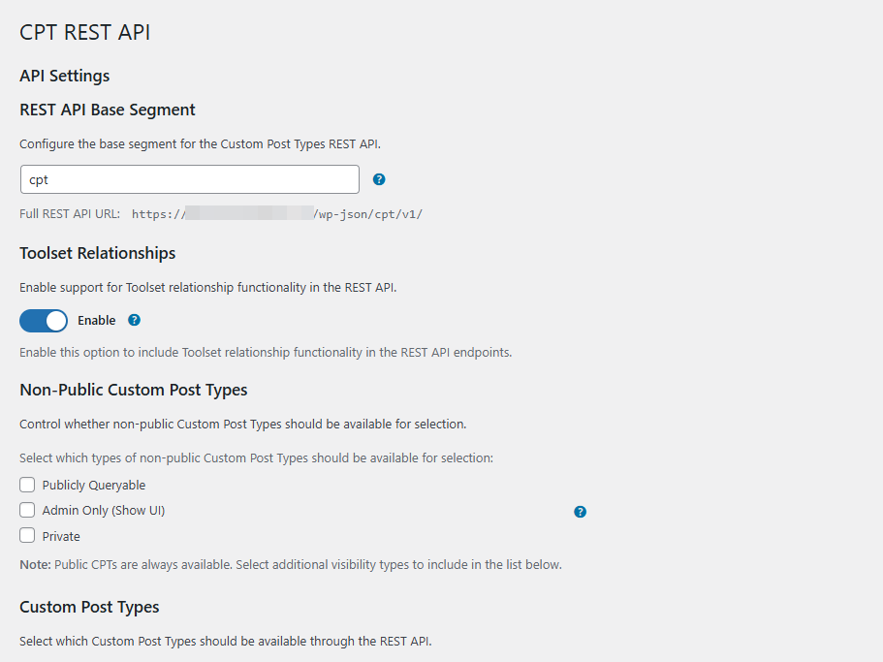The image size is (883, 662).
Task: Enable the Private checkbox
Action: pos(27,536)
